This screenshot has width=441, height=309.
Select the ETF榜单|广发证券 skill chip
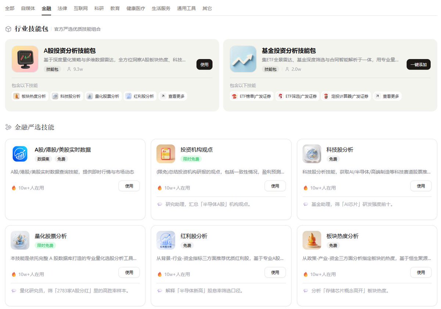251,96
